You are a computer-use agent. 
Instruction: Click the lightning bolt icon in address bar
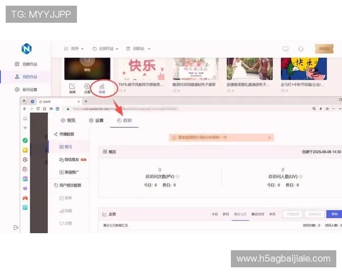[320, 109]
